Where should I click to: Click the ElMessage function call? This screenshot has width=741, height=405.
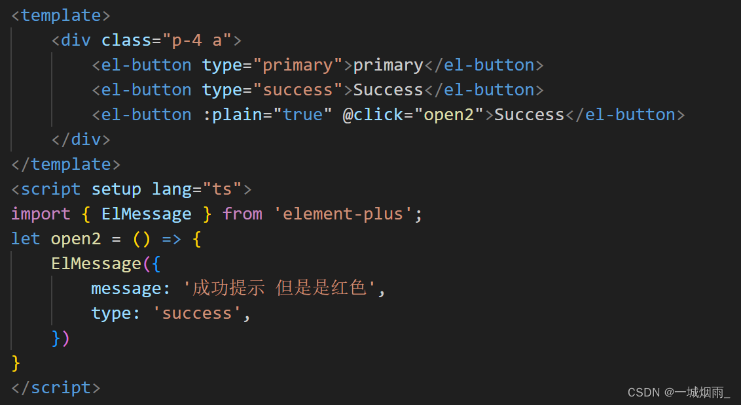coord(96,263)
